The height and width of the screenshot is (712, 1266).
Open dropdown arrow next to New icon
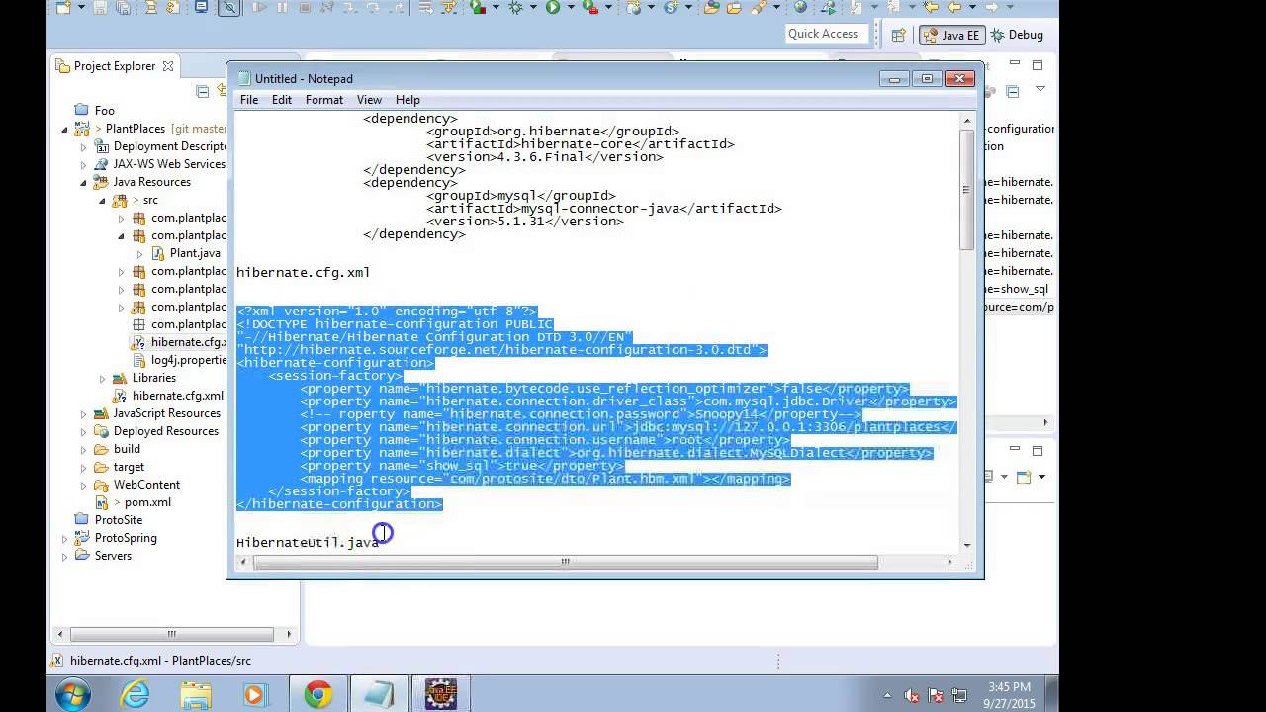pos(81,8)
